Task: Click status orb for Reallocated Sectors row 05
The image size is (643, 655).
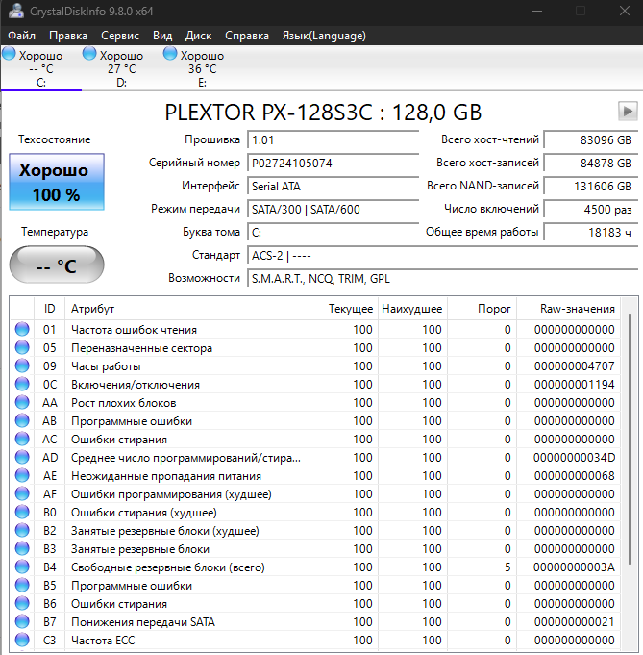Action: 22,347
